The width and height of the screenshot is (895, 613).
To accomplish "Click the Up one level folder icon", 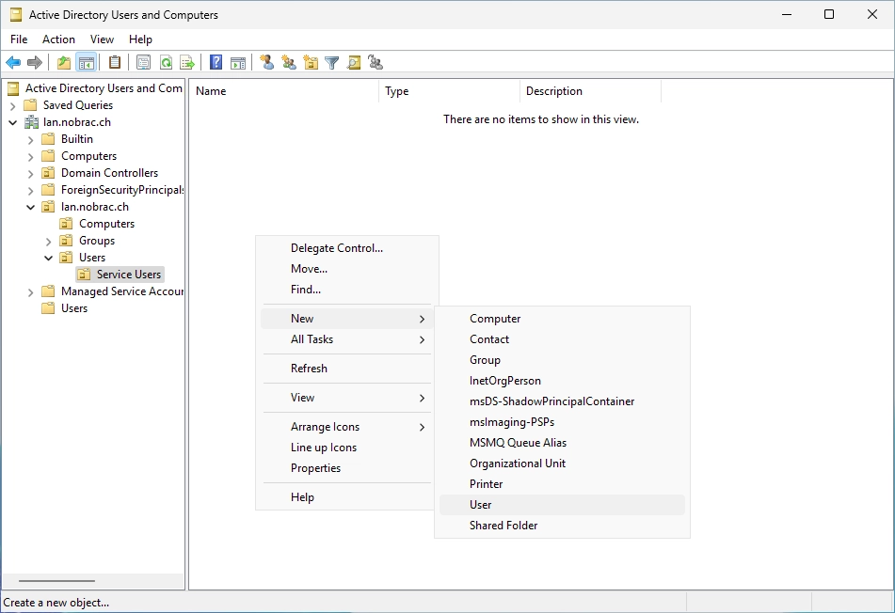I will point(64,62).
